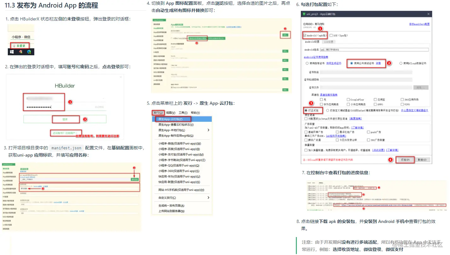
Task: Select the 打正式包 radio button
Action: coord(306,111)
